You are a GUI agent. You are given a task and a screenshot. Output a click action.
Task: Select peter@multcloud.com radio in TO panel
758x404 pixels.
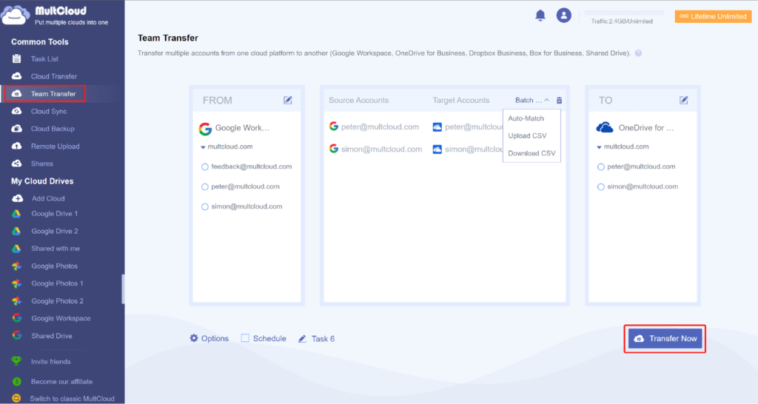click(x=601, y=166)
